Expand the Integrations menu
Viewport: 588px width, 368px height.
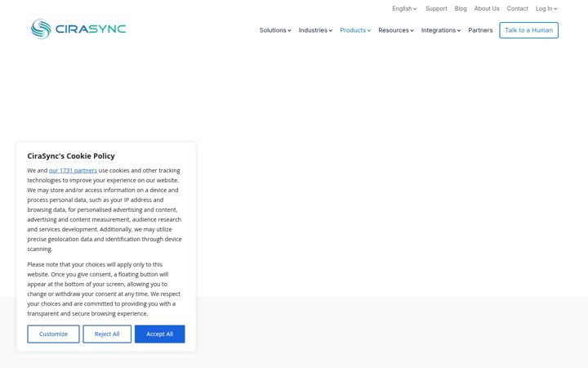(x=441, y=30)
